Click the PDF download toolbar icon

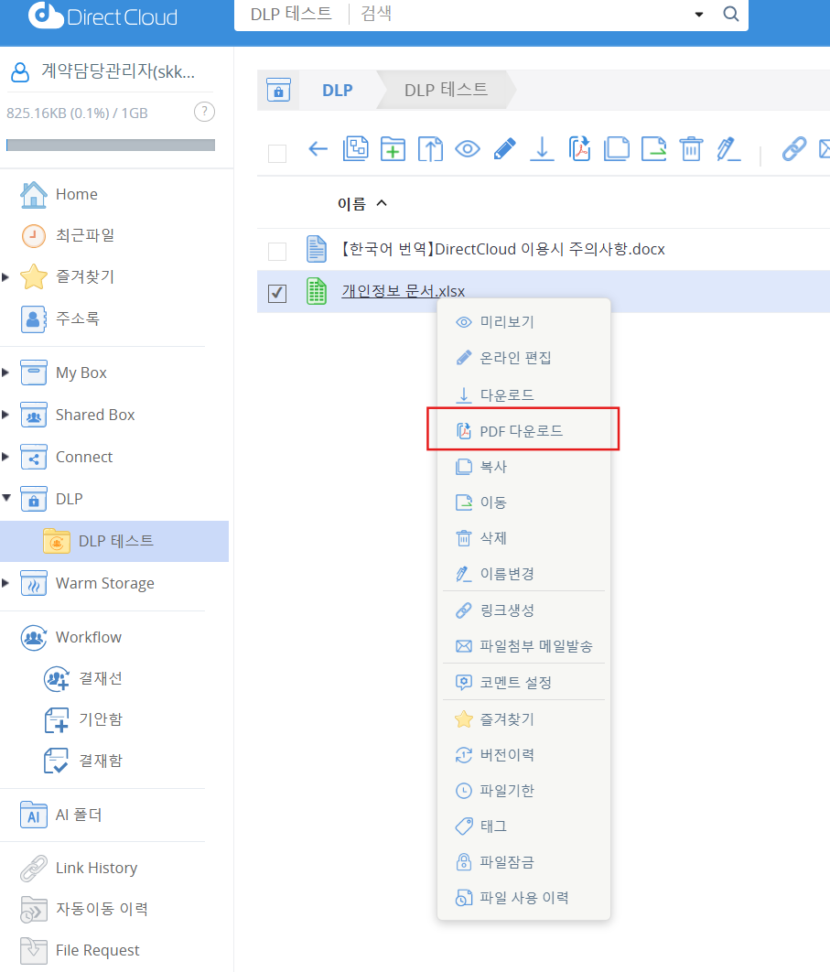579,149
